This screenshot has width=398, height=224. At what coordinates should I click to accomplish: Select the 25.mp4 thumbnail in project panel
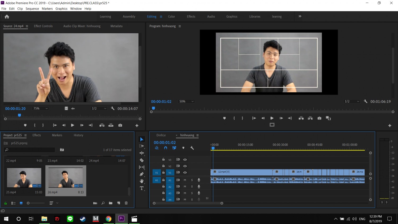click(24, 178)
